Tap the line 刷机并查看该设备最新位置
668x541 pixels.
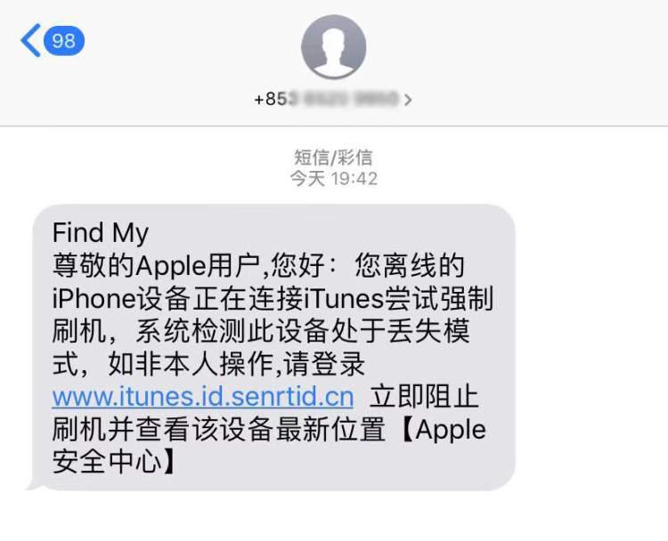[x=218, y=430]
